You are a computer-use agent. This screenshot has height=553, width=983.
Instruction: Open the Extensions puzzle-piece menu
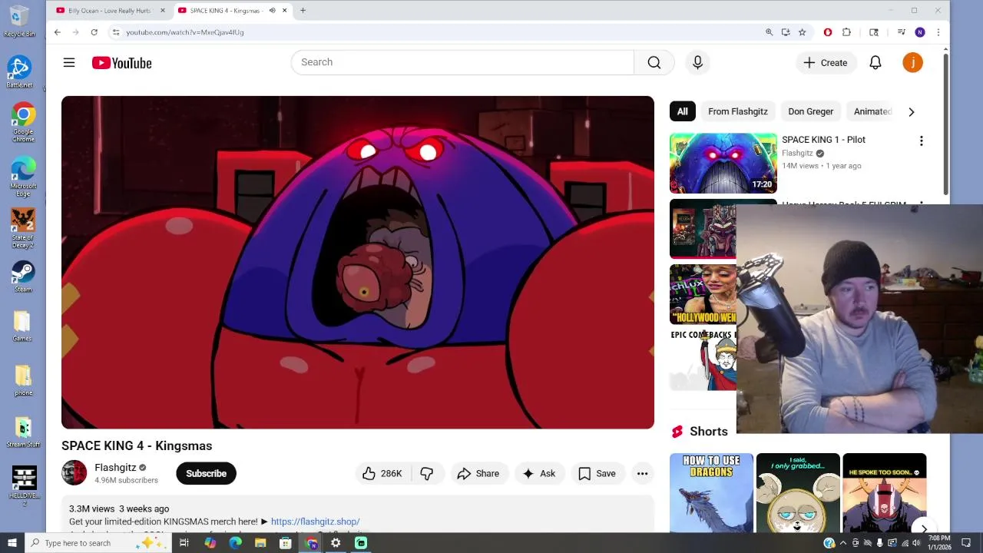(x=846, y=32)
